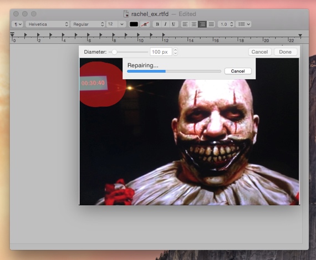The width and height of the screenshot is (316, 260).
Task: Open the list bullets and numbering dropdown
Action: tap(243, 24)
